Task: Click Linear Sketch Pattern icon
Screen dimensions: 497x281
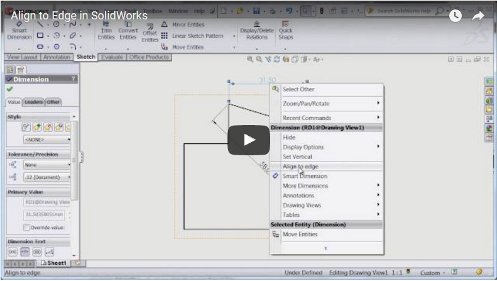Action: (164, 36)
